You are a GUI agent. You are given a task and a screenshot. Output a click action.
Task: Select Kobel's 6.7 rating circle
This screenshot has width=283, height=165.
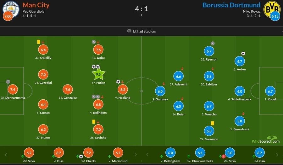pyautogui.click(x=270, y=91)
